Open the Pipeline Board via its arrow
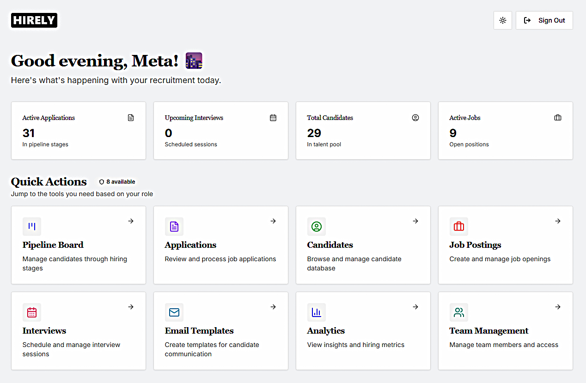Image resolution: width=586 pixels, height=383 pixels. [131, 221]
